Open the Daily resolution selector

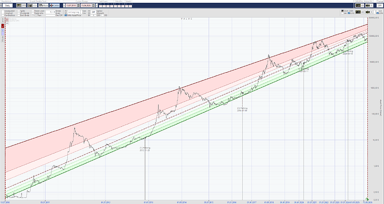[x=8, y=6]
